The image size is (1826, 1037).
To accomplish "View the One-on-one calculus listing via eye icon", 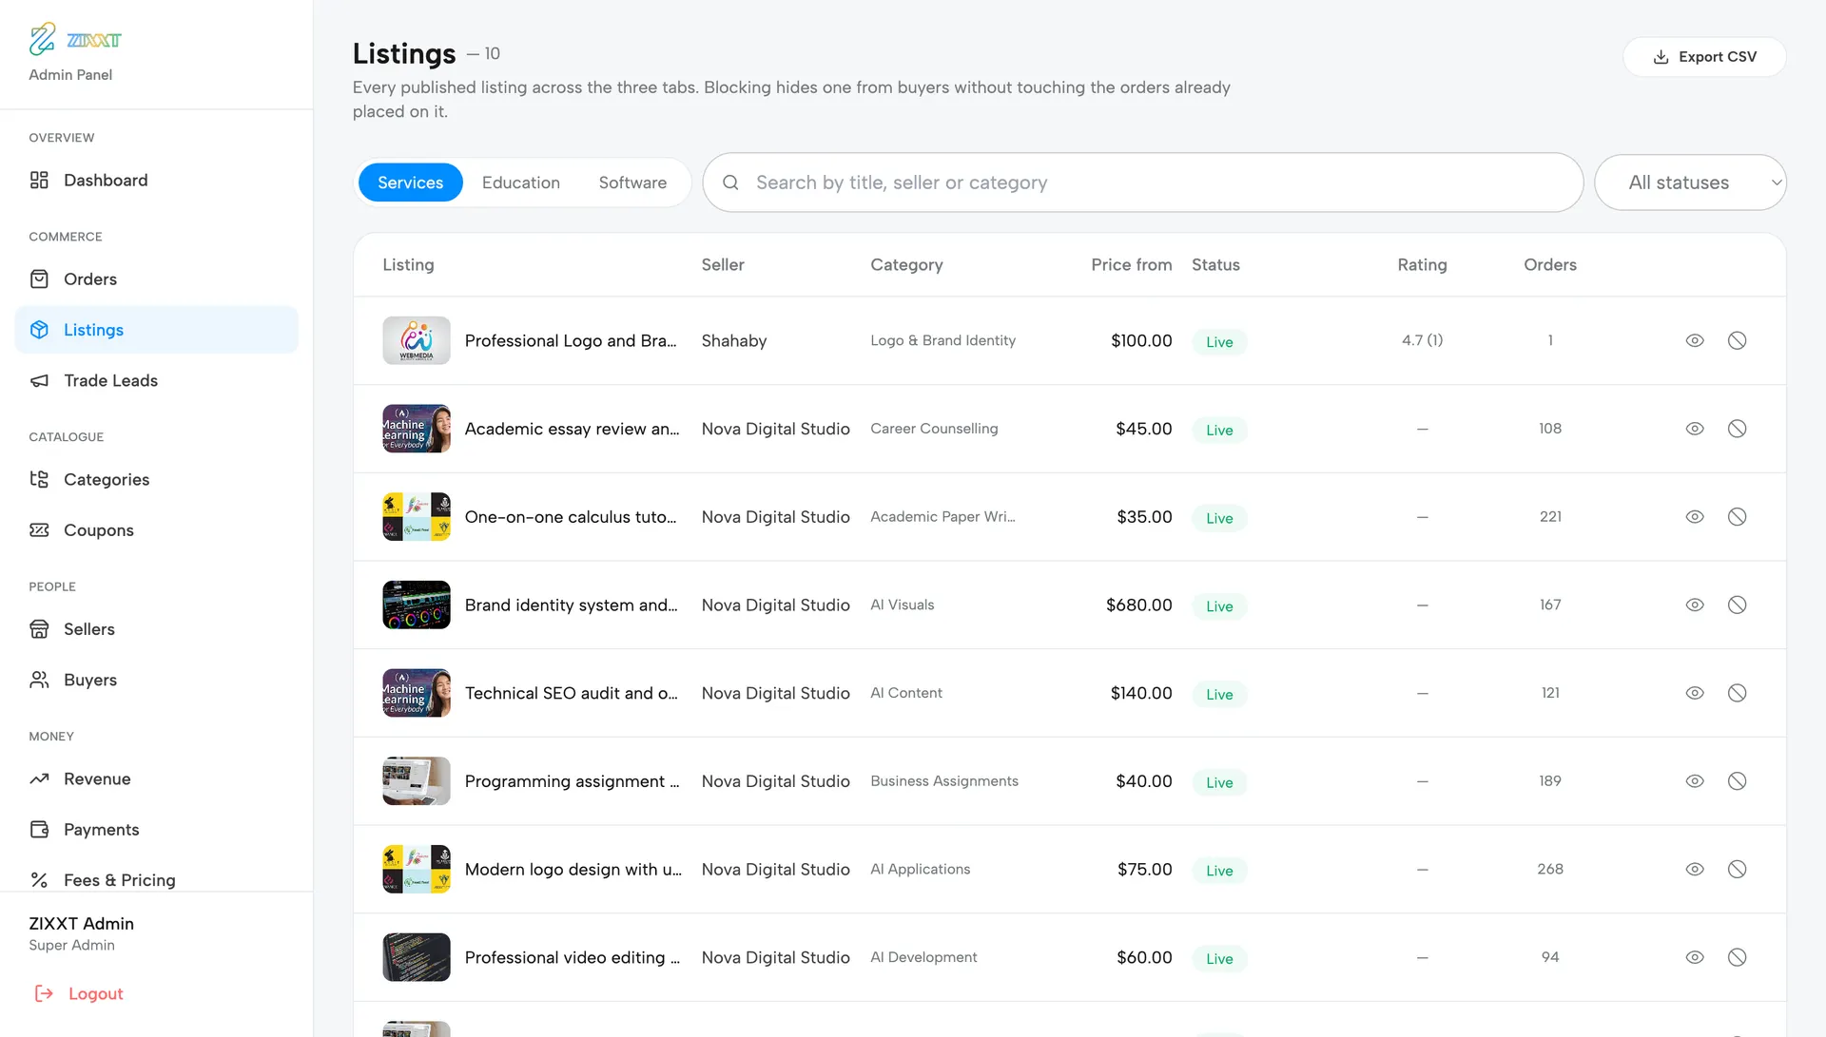I will point(1695,517).
